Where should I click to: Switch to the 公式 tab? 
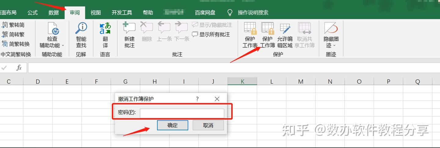pyautogui.click(x=32, y=13)
